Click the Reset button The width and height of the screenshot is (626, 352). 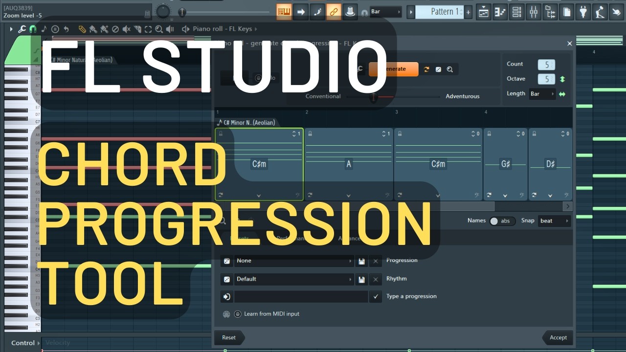coord(229,337)
